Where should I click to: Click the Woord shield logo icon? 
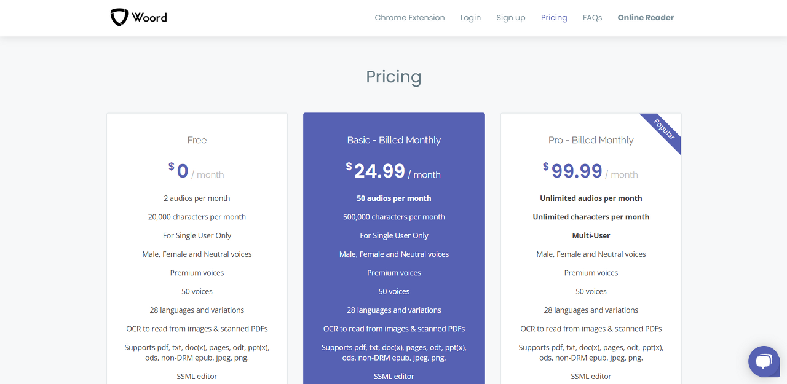pyautogui.click(x=119, y=17)
